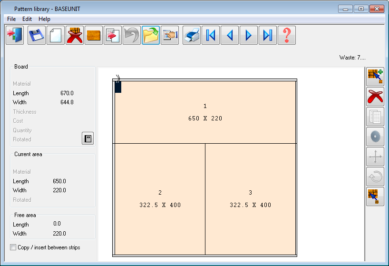Screen dimensions: 389x266
Task: Open the folder with green arrow
Action: point(151,35)
